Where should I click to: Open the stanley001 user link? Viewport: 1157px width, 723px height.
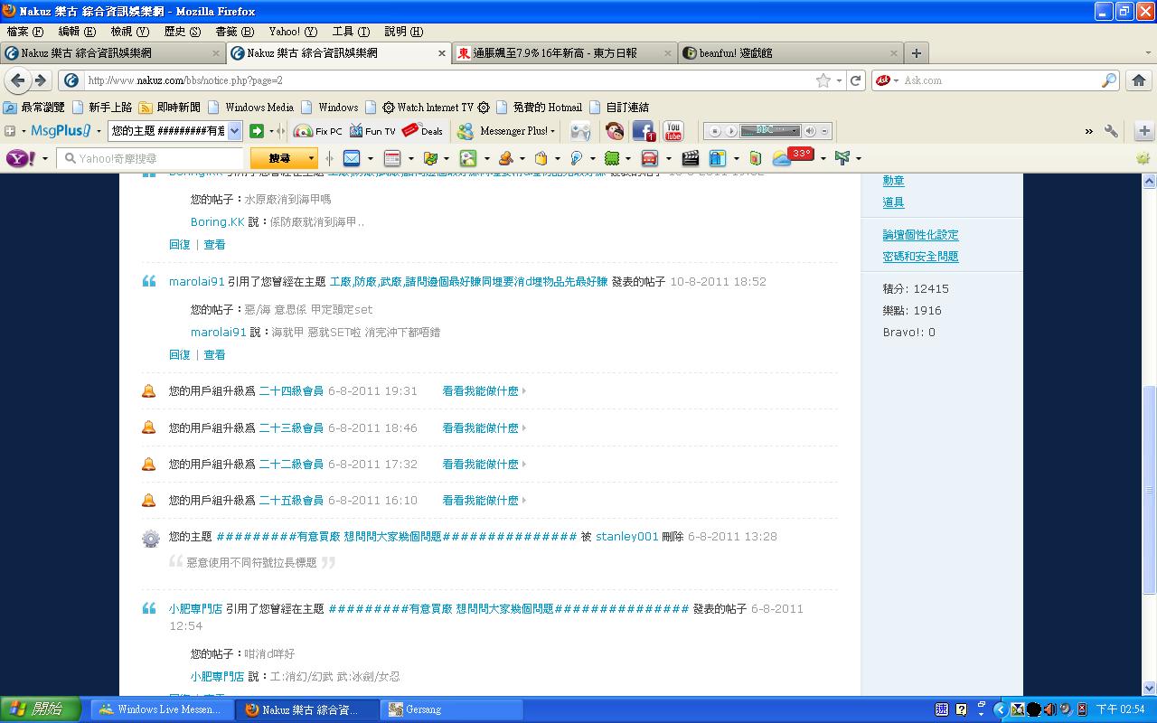click(x=626, y=536)
